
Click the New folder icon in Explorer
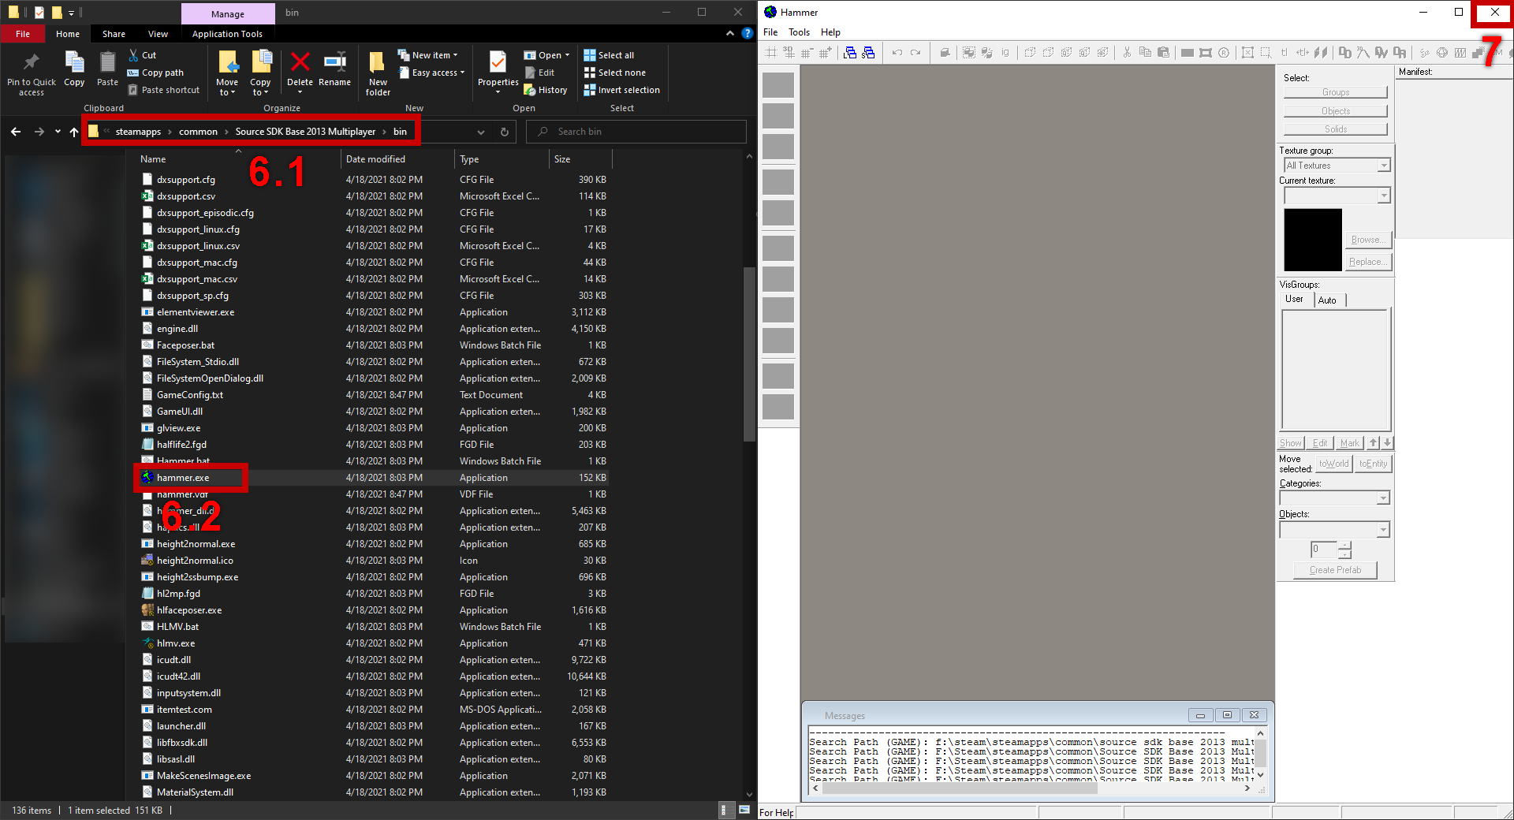(378, 62)
